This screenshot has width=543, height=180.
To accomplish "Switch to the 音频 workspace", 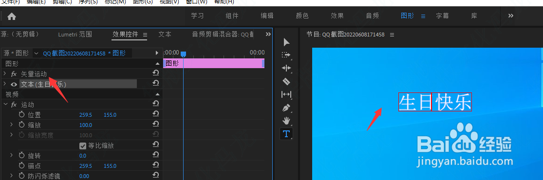I will (x=373, y=16).
